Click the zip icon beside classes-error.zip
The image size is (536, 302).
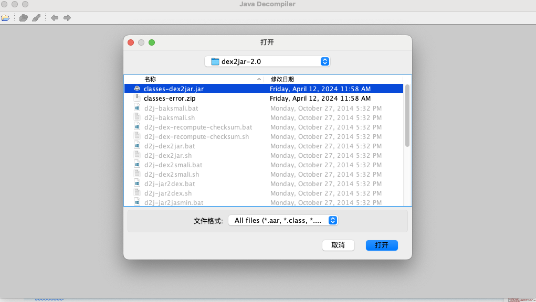tap(137, 98)
